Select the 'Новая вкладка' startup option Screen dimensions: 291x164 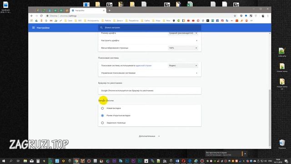(102, 108)
